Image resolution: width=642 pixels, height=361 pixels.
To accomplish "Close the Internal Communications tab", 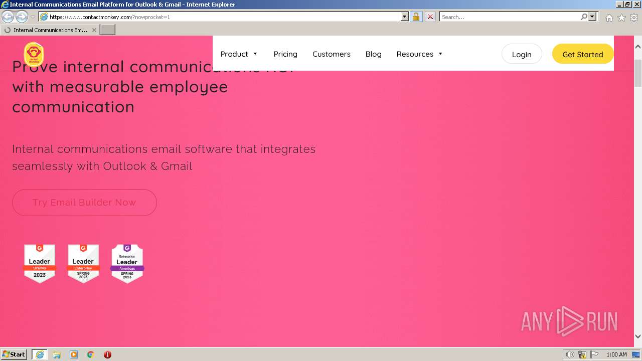I will (94, 30).
